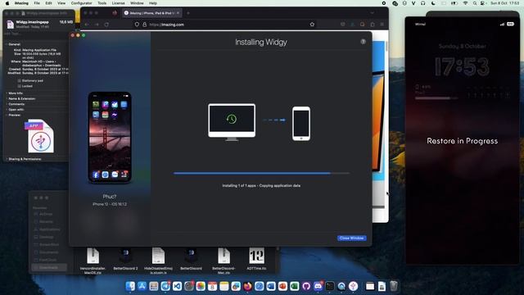Select BetterDiscord 2 file in Finder
The height and width of the screenshot is (295, 524).
click(125, 259)
